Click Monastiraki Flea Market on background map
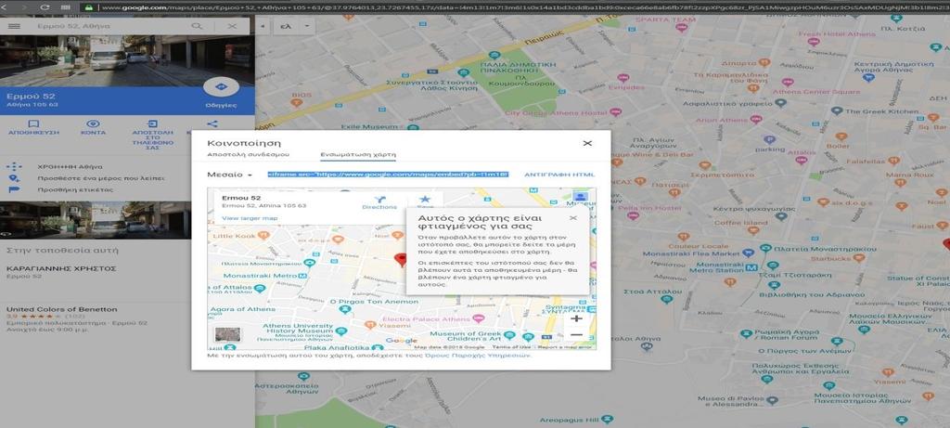The width and height of the screenshot is (950, 428). [690, 253]
